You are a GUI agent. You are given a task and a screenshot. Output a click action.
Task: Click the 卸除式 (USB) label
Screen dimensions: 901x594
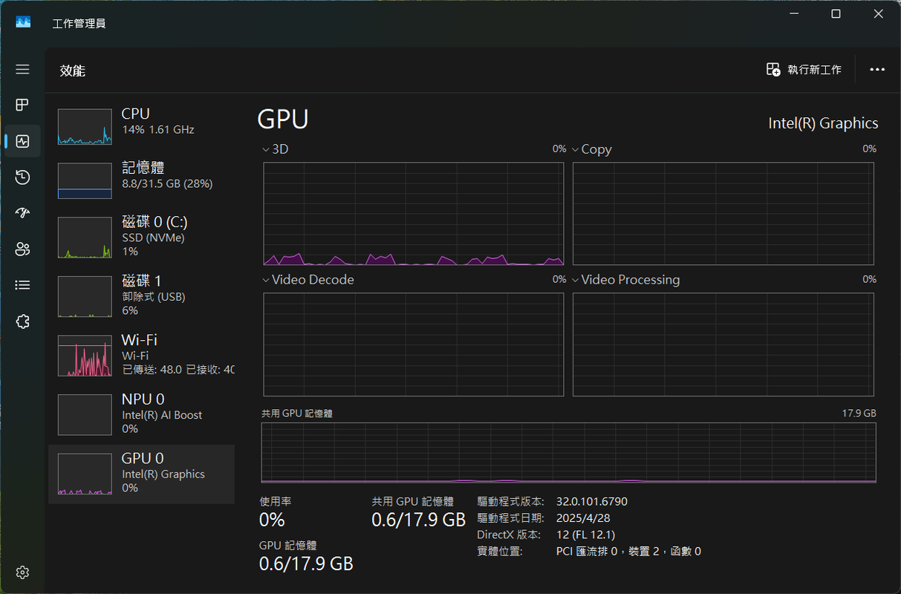pos(153,296)
